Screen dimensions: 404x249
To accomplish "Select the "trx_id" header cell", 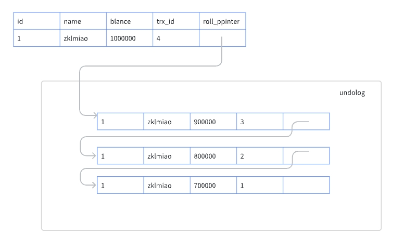I will point(175,21).
